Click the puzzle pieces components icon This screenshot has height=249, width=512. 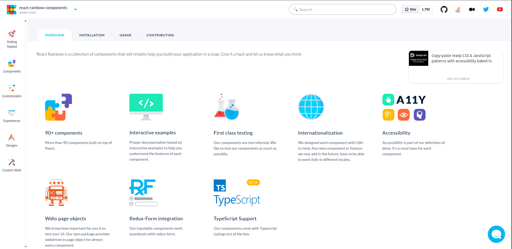point(59,107)
